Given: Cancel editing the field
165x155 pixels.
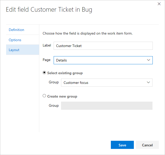Looking at the screenshot, I should 147,145.
